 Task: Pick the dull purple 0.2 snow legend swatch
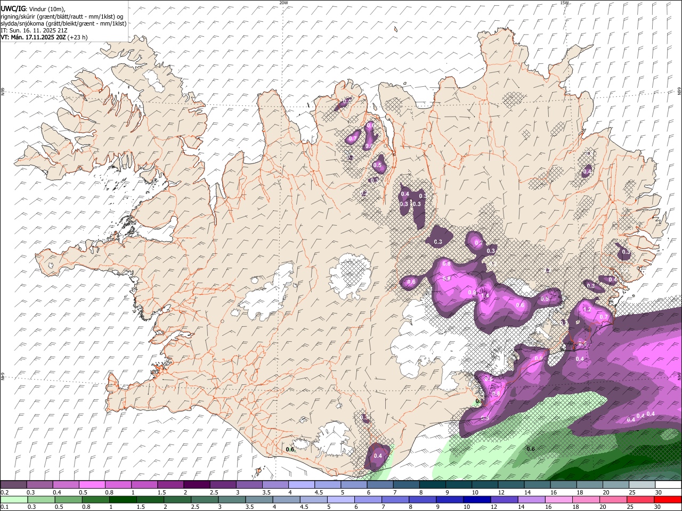point(13,484)
